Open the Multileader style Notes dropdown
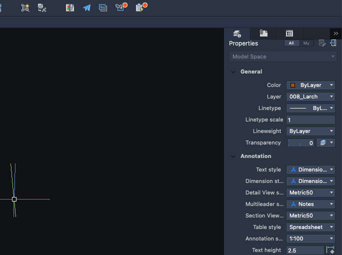The width and height of the screenshot is (342, 255). (310, 204)
